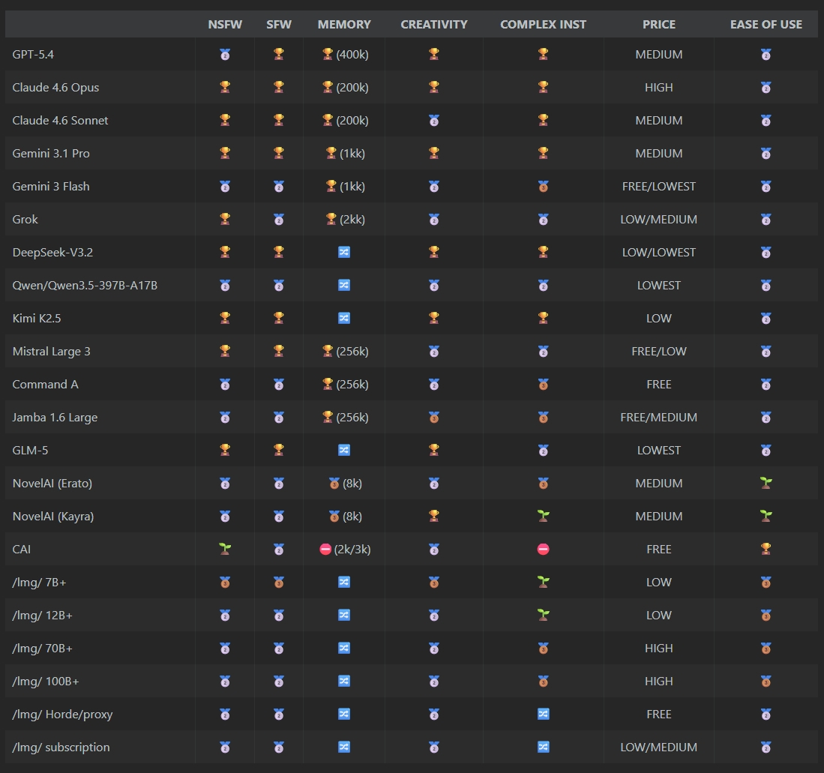This screenshot has height=773, width=824.
Task: Click the shuffle icon in /lmg/ Horde/proxy COMPLEX INST cell
Action: 543,715
